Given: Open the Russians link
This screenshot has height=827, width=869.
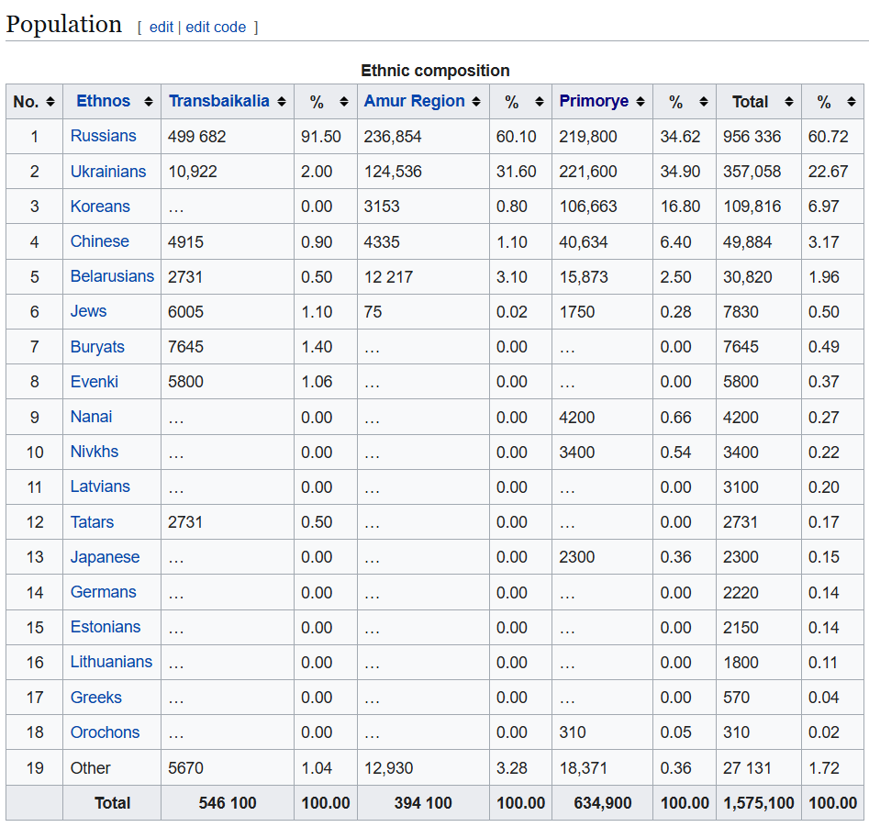Looking at the screenshot, I should coord(103,136).
